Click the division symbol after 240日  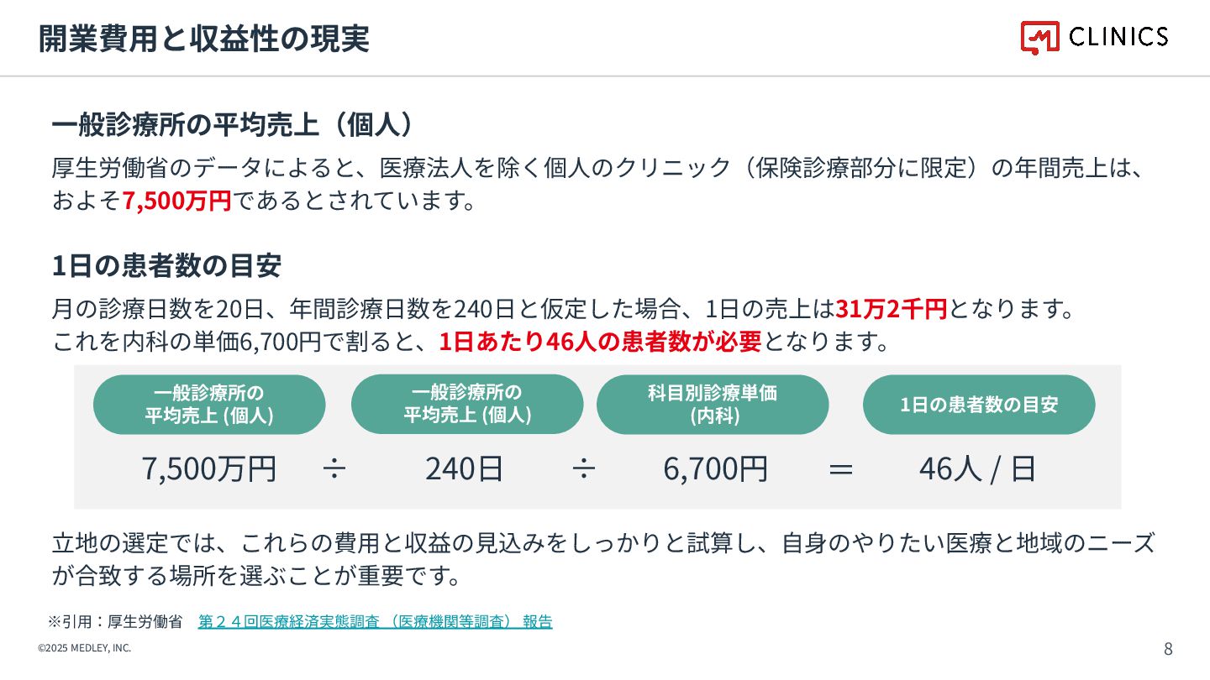click(583, 469)
